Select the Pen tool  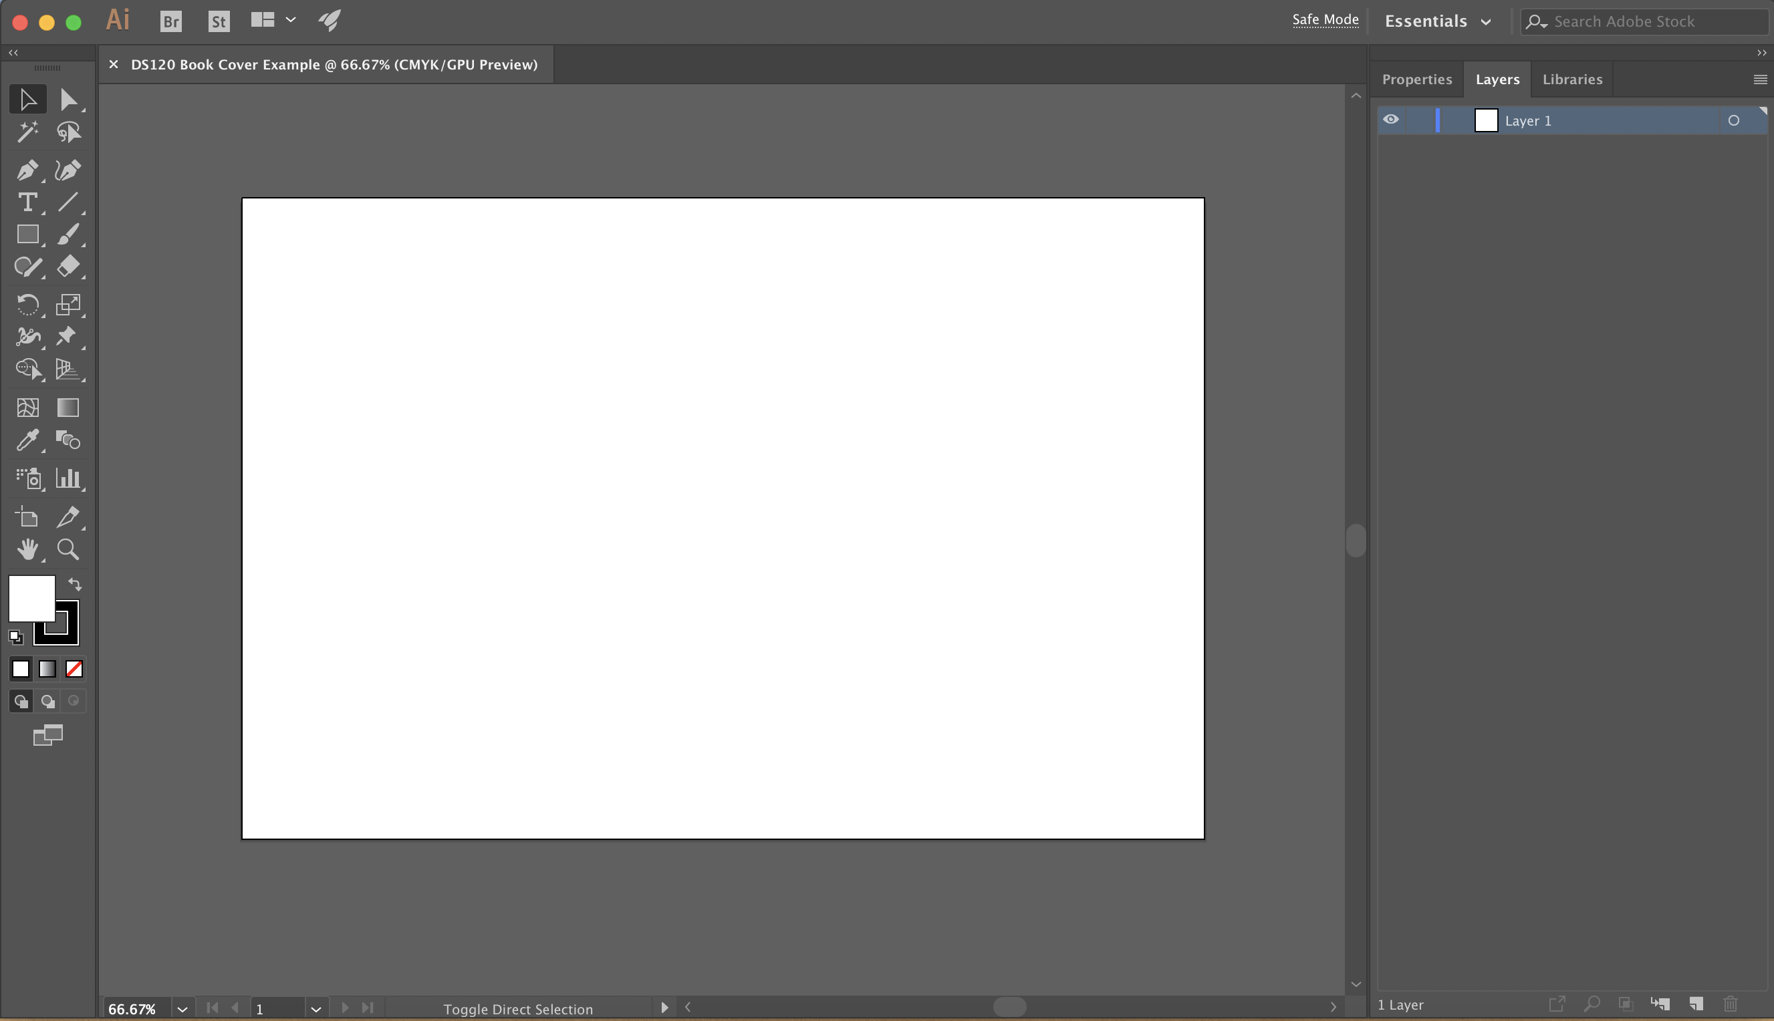[28, 170]
